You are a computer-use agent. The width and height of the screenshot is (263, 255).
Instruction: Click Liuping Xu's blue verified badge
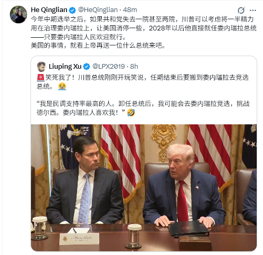point(87,67)
